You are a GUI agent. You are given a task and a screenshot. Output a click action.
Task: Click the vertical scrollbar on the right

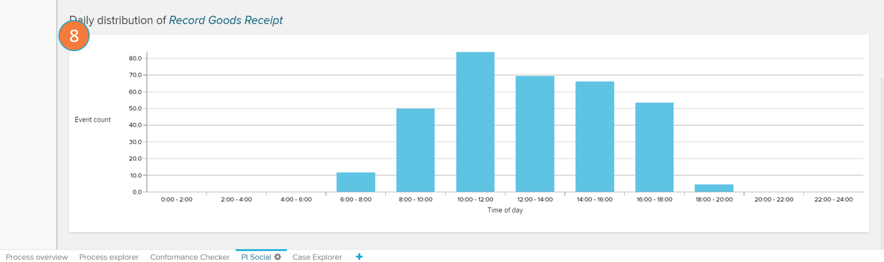pos(881,154)
